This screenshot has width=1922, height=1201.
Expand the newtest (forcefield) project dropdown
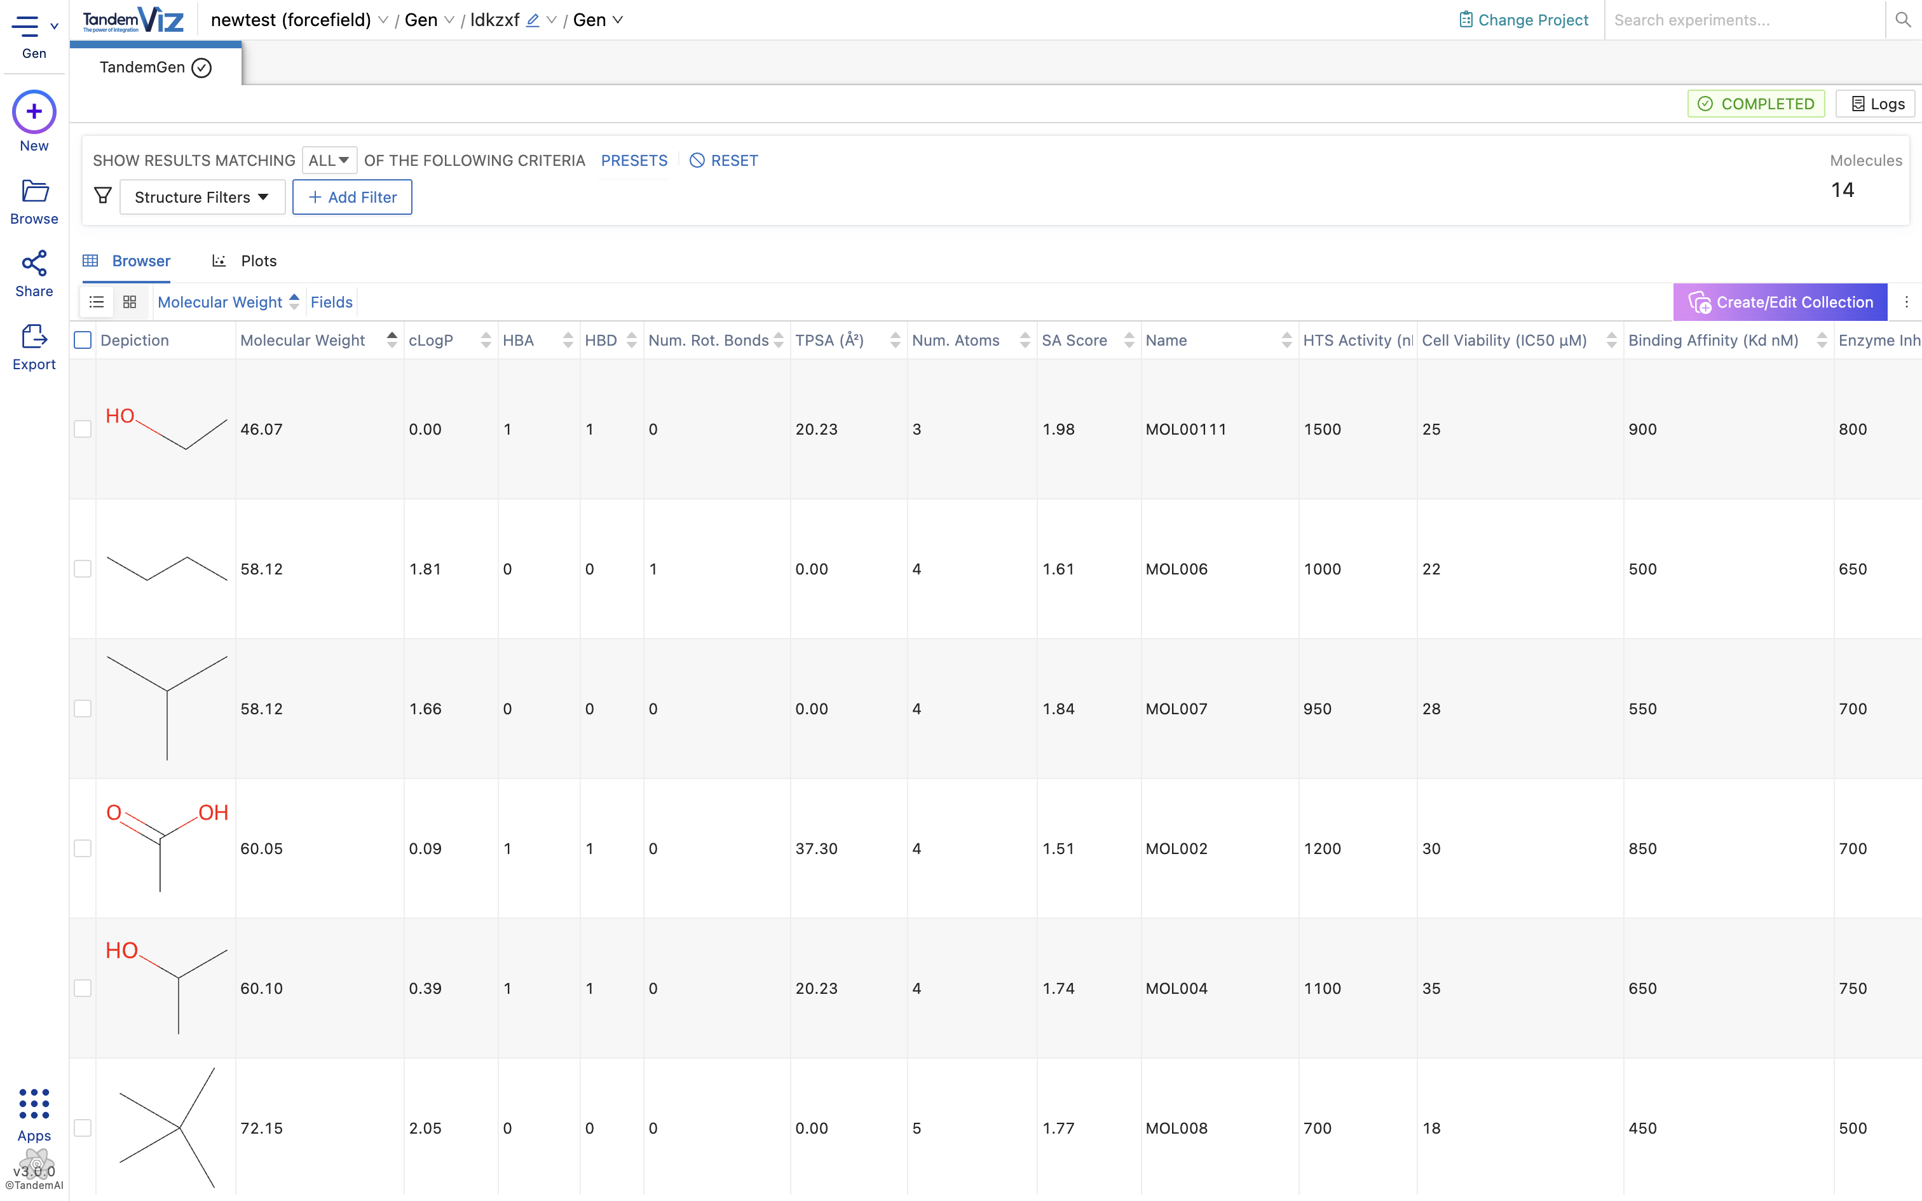[x=383, y=20]
